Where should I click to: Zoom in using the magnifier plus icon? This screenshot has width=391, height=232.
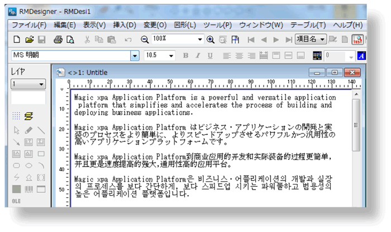pos(211,40)
